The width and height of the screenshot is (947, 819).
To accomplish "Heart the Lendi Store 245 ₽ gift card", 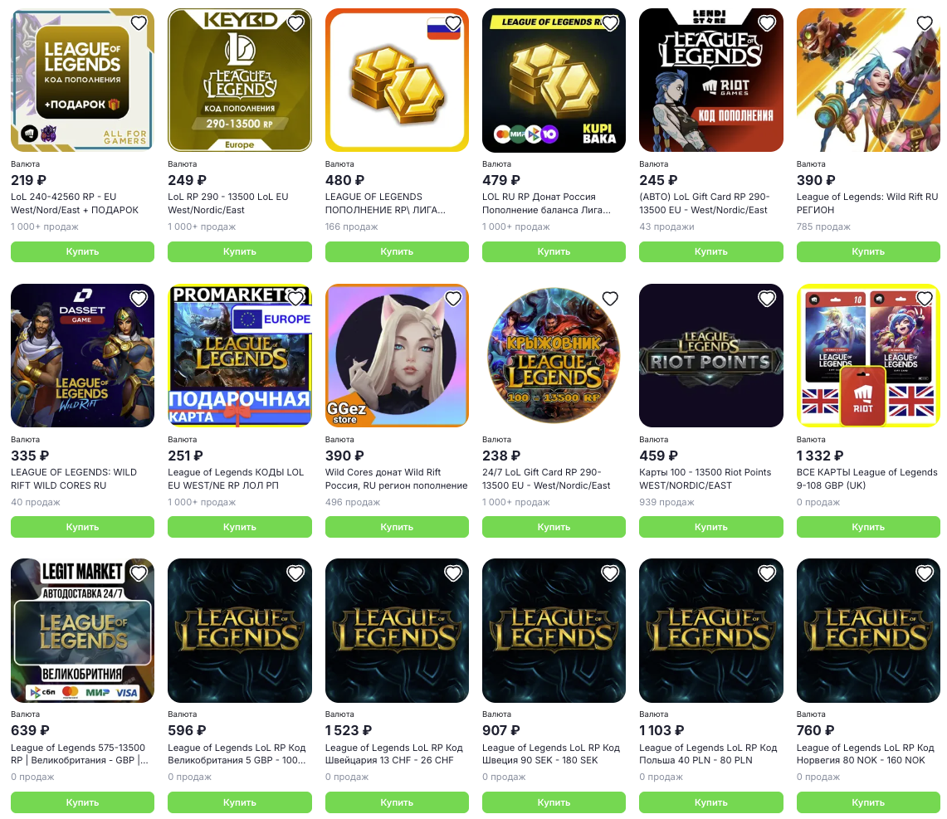I will click(x=767, y=23).
